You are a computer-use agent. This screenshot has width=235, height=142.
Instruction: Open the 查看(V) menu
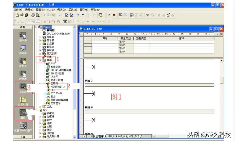click(40, 9)
